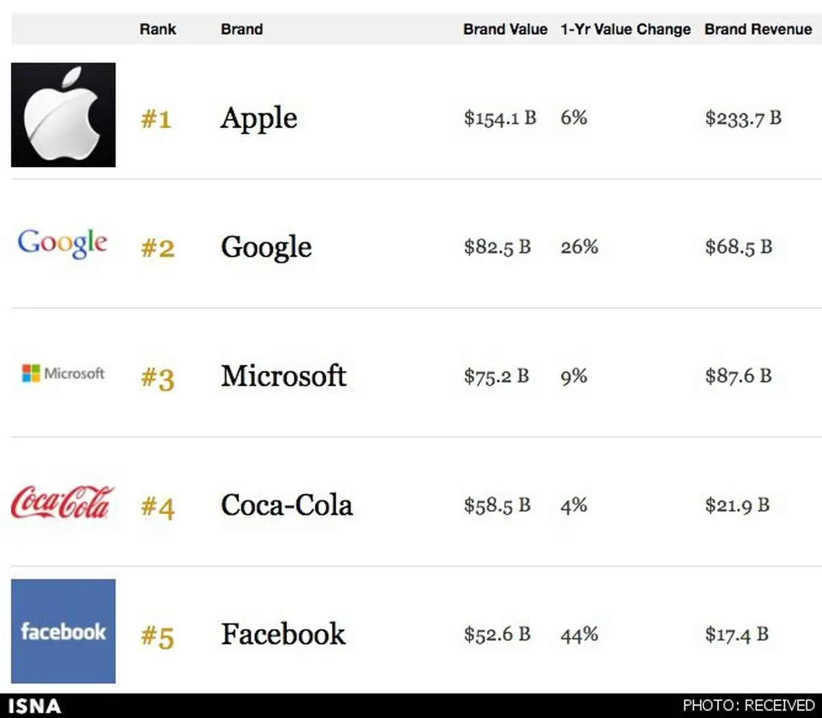Click Apple's $154.1 B brand value

pos(500,118)
